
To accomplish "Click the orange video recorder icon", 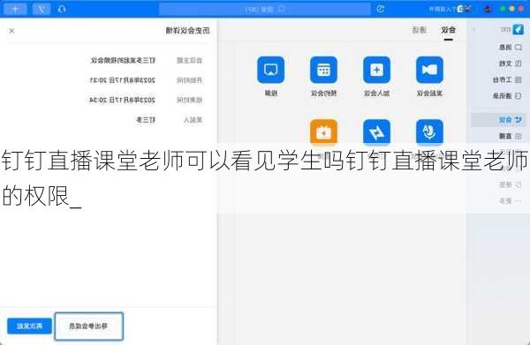I will [323, 131].
